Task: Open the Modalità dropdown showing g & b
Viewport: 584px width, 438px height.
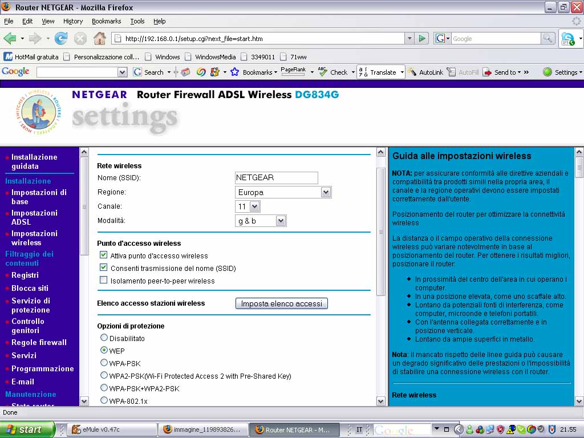Action: click(281, 221)
